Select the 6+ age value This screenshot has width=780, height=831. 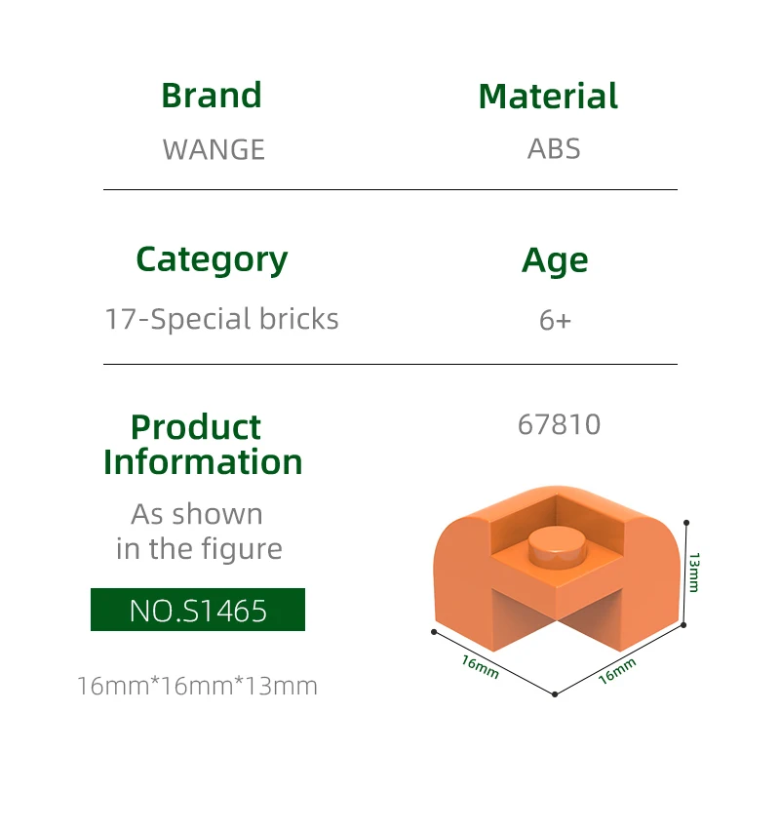555,320
